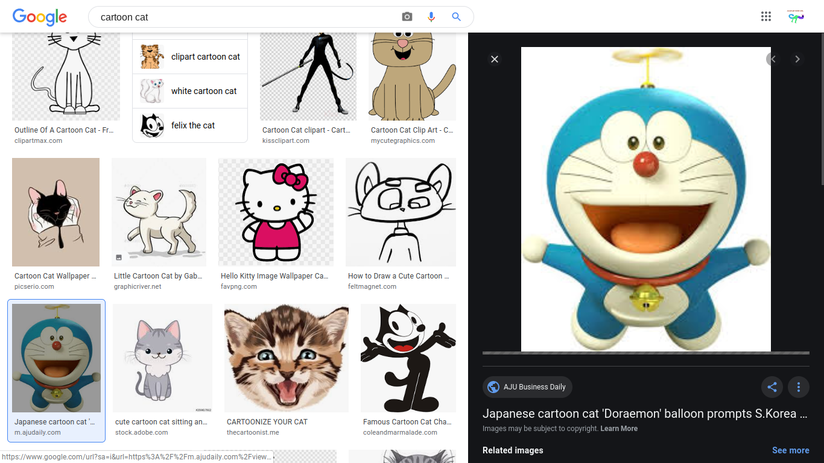
Task: Open the selected Doraemon result thumbnail
Action: (x=56, y=358)
